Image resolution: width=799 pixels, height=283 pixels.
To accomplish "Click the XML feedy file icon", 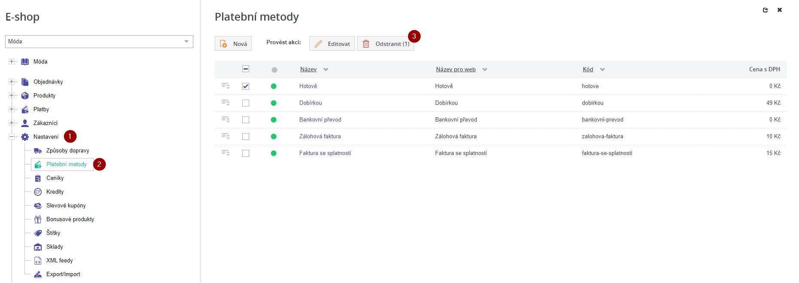I will pyautogui.click(x=38, y=261).
